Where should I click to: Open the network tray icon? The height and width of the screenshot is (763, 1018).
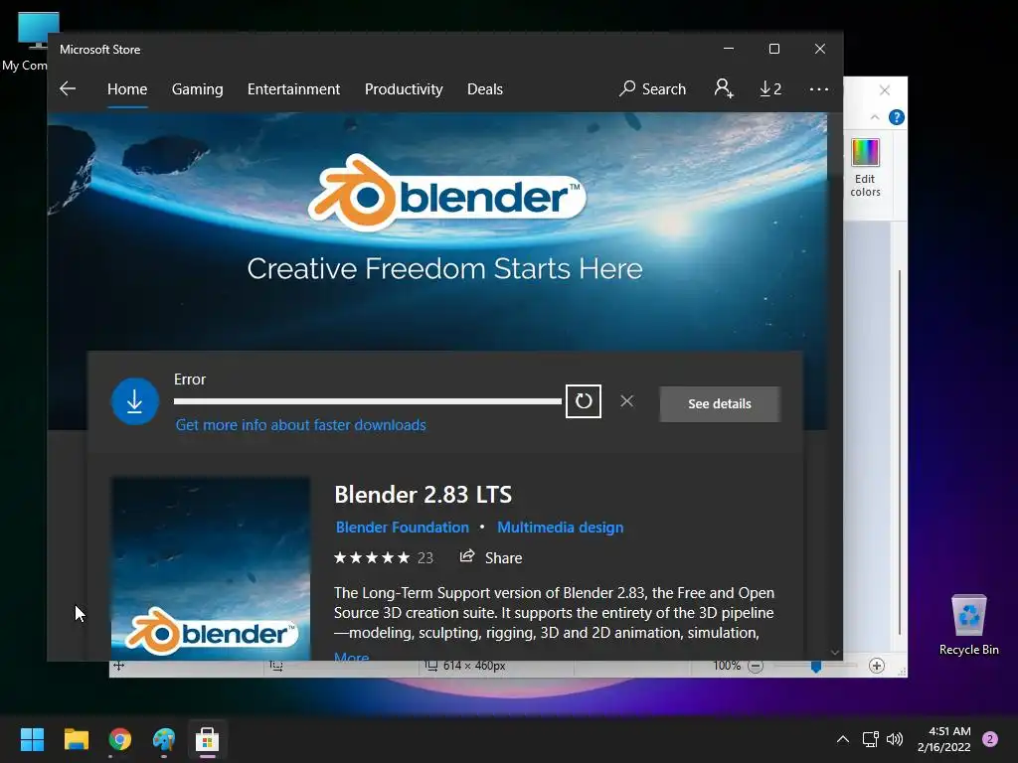pyautogui.click(x=870, y=739)
